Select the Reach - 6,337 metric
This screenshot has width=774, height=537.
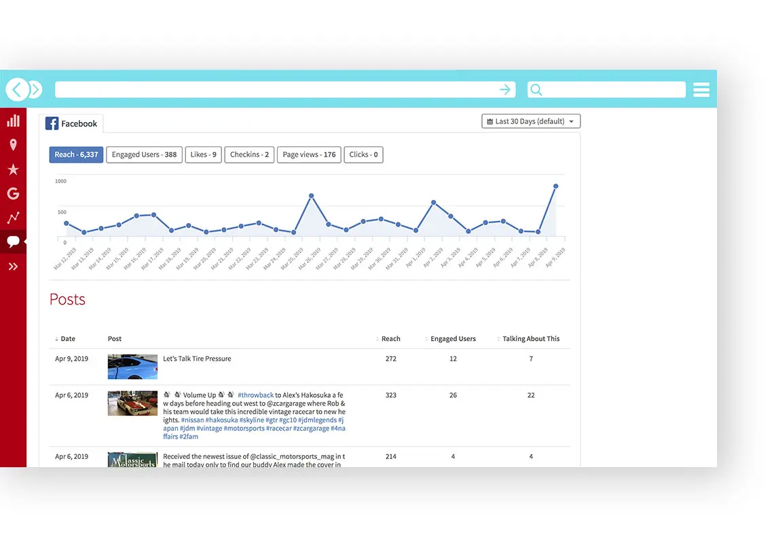[x=76, y=155]
